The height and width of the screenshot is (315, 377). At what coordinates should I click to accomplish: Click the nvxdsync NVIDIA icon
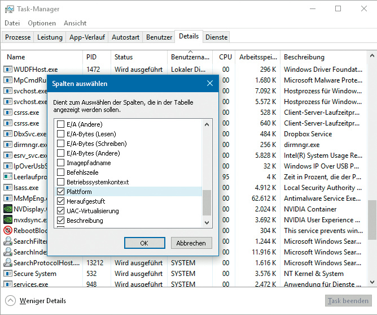pos(8,219)
